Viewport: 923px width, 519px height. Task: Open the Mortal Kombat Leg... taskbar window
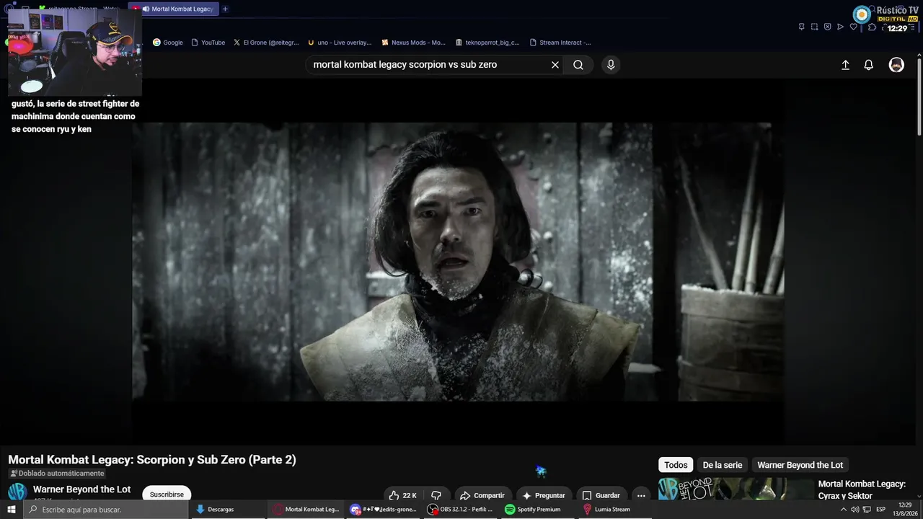pos(306,510)
